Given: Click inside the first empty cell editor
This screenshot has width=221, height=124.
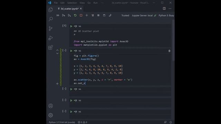Looking at the screenshot, I should pos(120,94).
